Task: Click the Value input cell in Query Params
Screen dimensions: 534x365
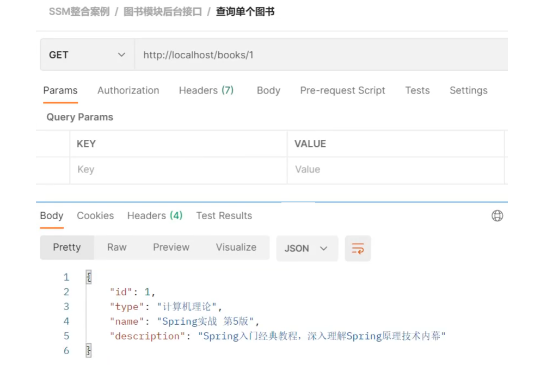Action: tap(396, 169)
